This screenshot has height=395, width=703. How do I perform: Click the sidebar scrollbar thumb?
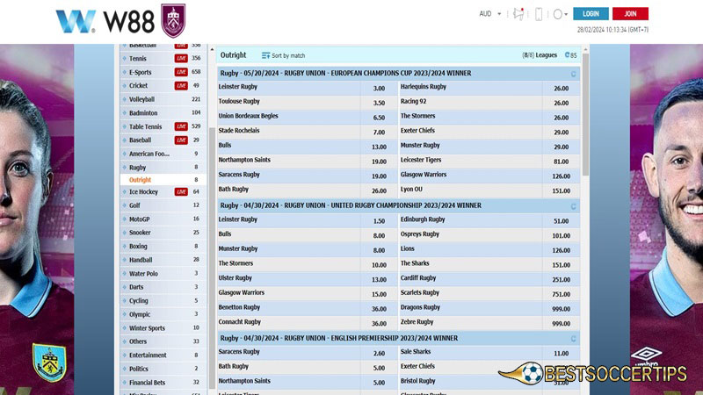pyautogui.click(x=212, y=258)
